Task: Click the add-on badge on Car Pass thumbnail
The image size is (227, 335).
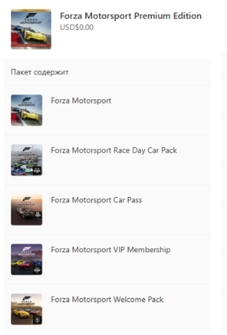Action: click(x=37, y=215)
